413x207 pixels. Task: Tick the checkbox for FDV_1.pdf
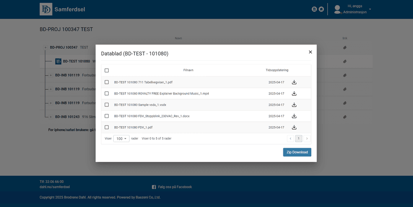click(x=107, y=127)
